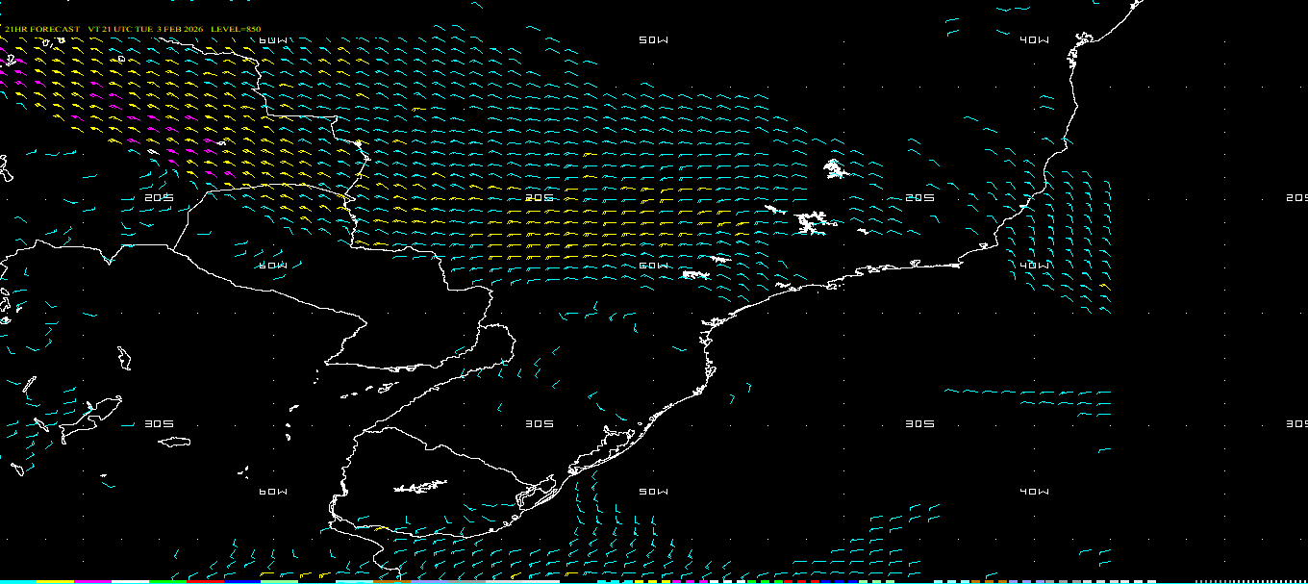Select the VT 21 UTC TUE 3 FEB 2026 timestamp

[145, 29]
